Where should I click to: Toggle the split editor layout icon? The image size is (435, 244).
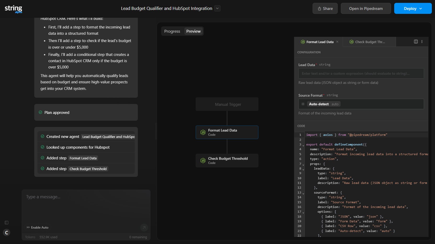pyautogui.click(x=416, y=42)
